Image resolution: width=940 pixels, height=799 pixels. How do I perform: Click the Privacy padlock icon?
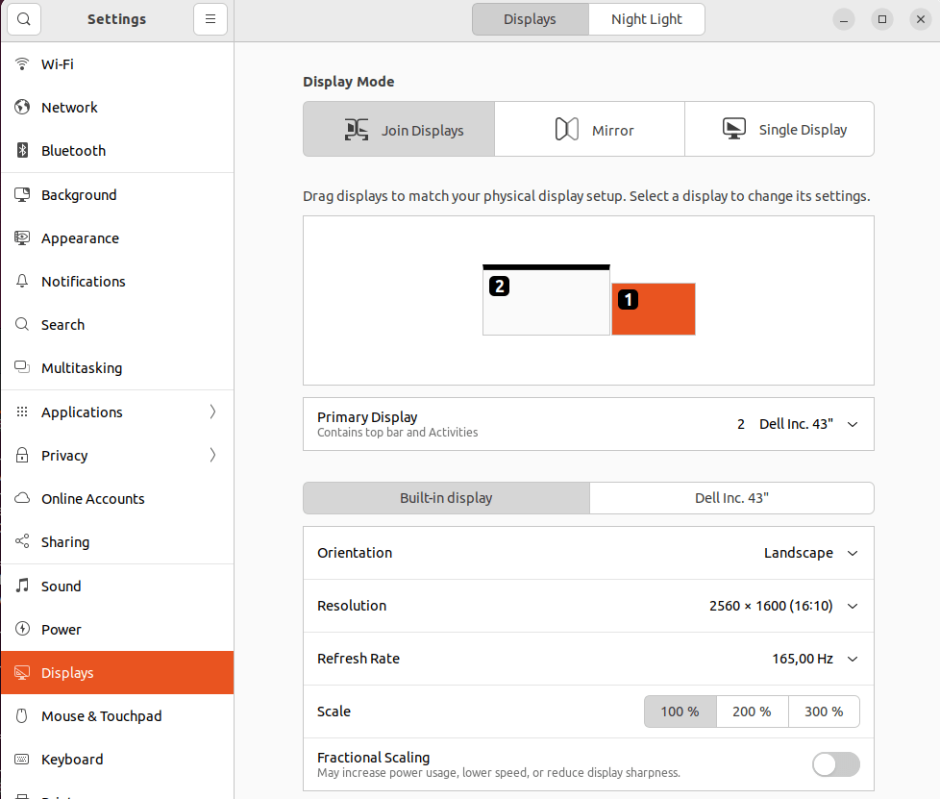click(x=22, y=455)
